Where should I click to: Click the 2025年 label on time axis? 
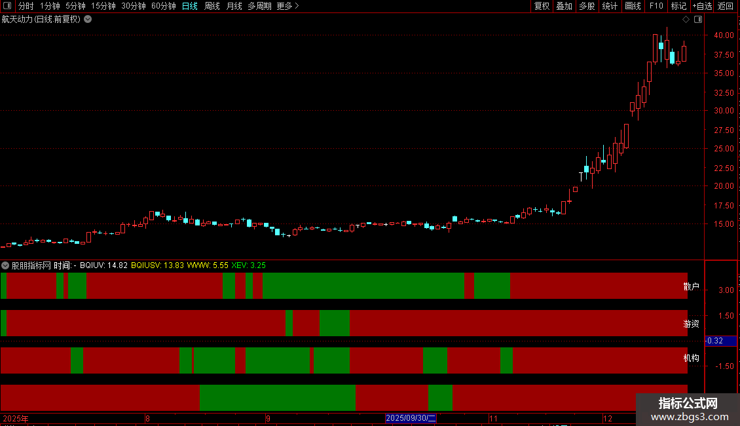coord(16,418)
